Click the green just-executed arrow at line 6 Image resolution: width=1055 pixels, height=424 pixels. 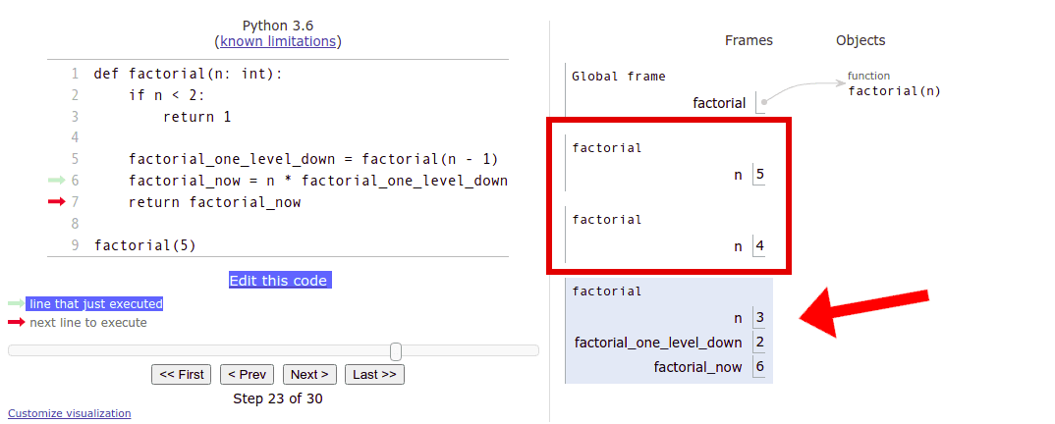coord(55,181)
